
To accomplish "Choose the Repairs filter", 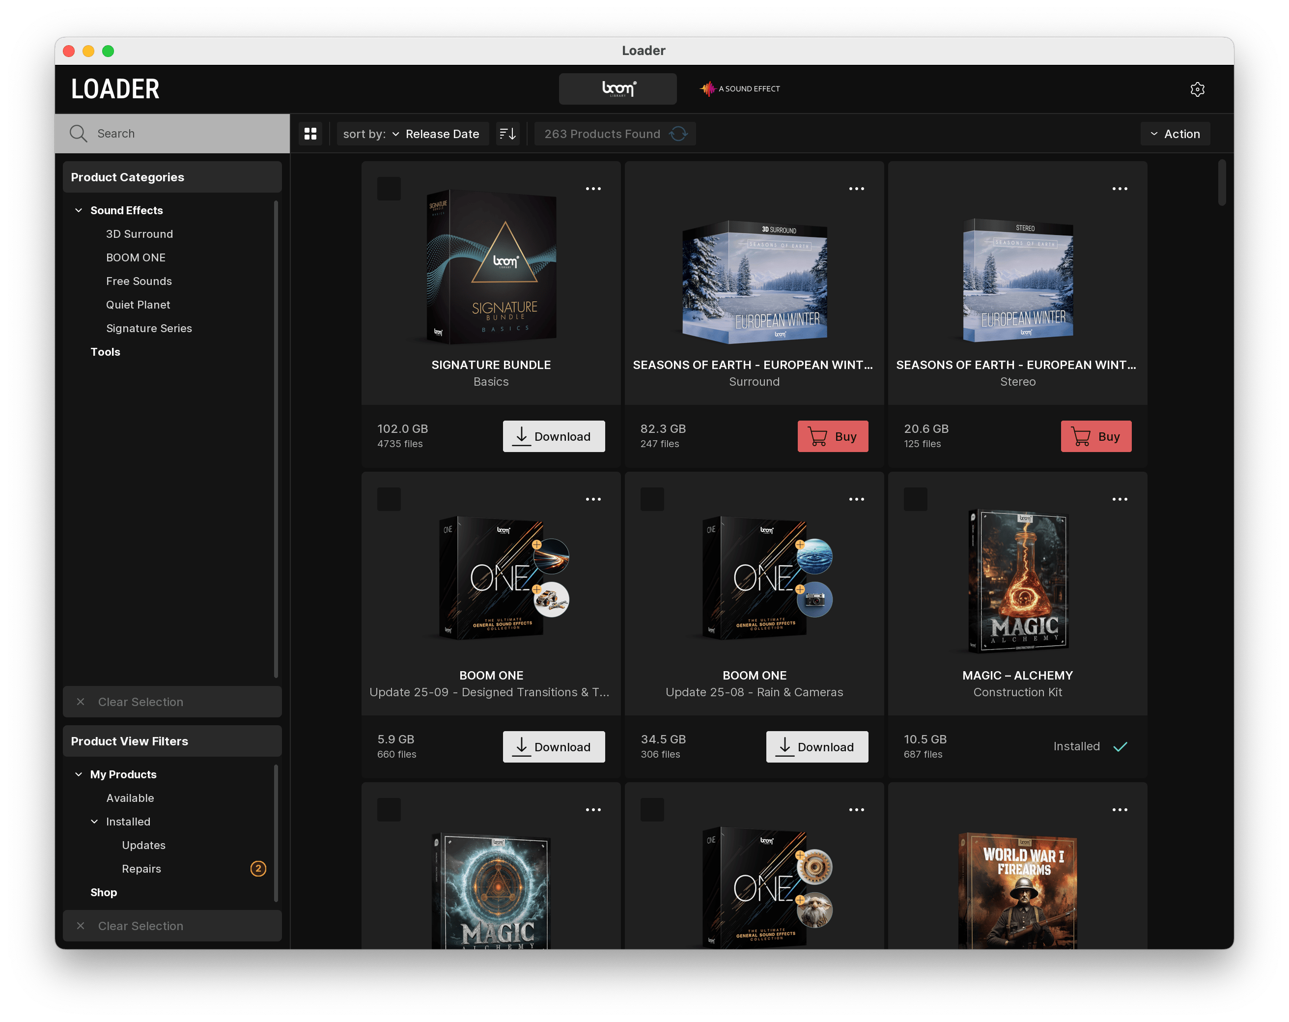I will 141,869.
